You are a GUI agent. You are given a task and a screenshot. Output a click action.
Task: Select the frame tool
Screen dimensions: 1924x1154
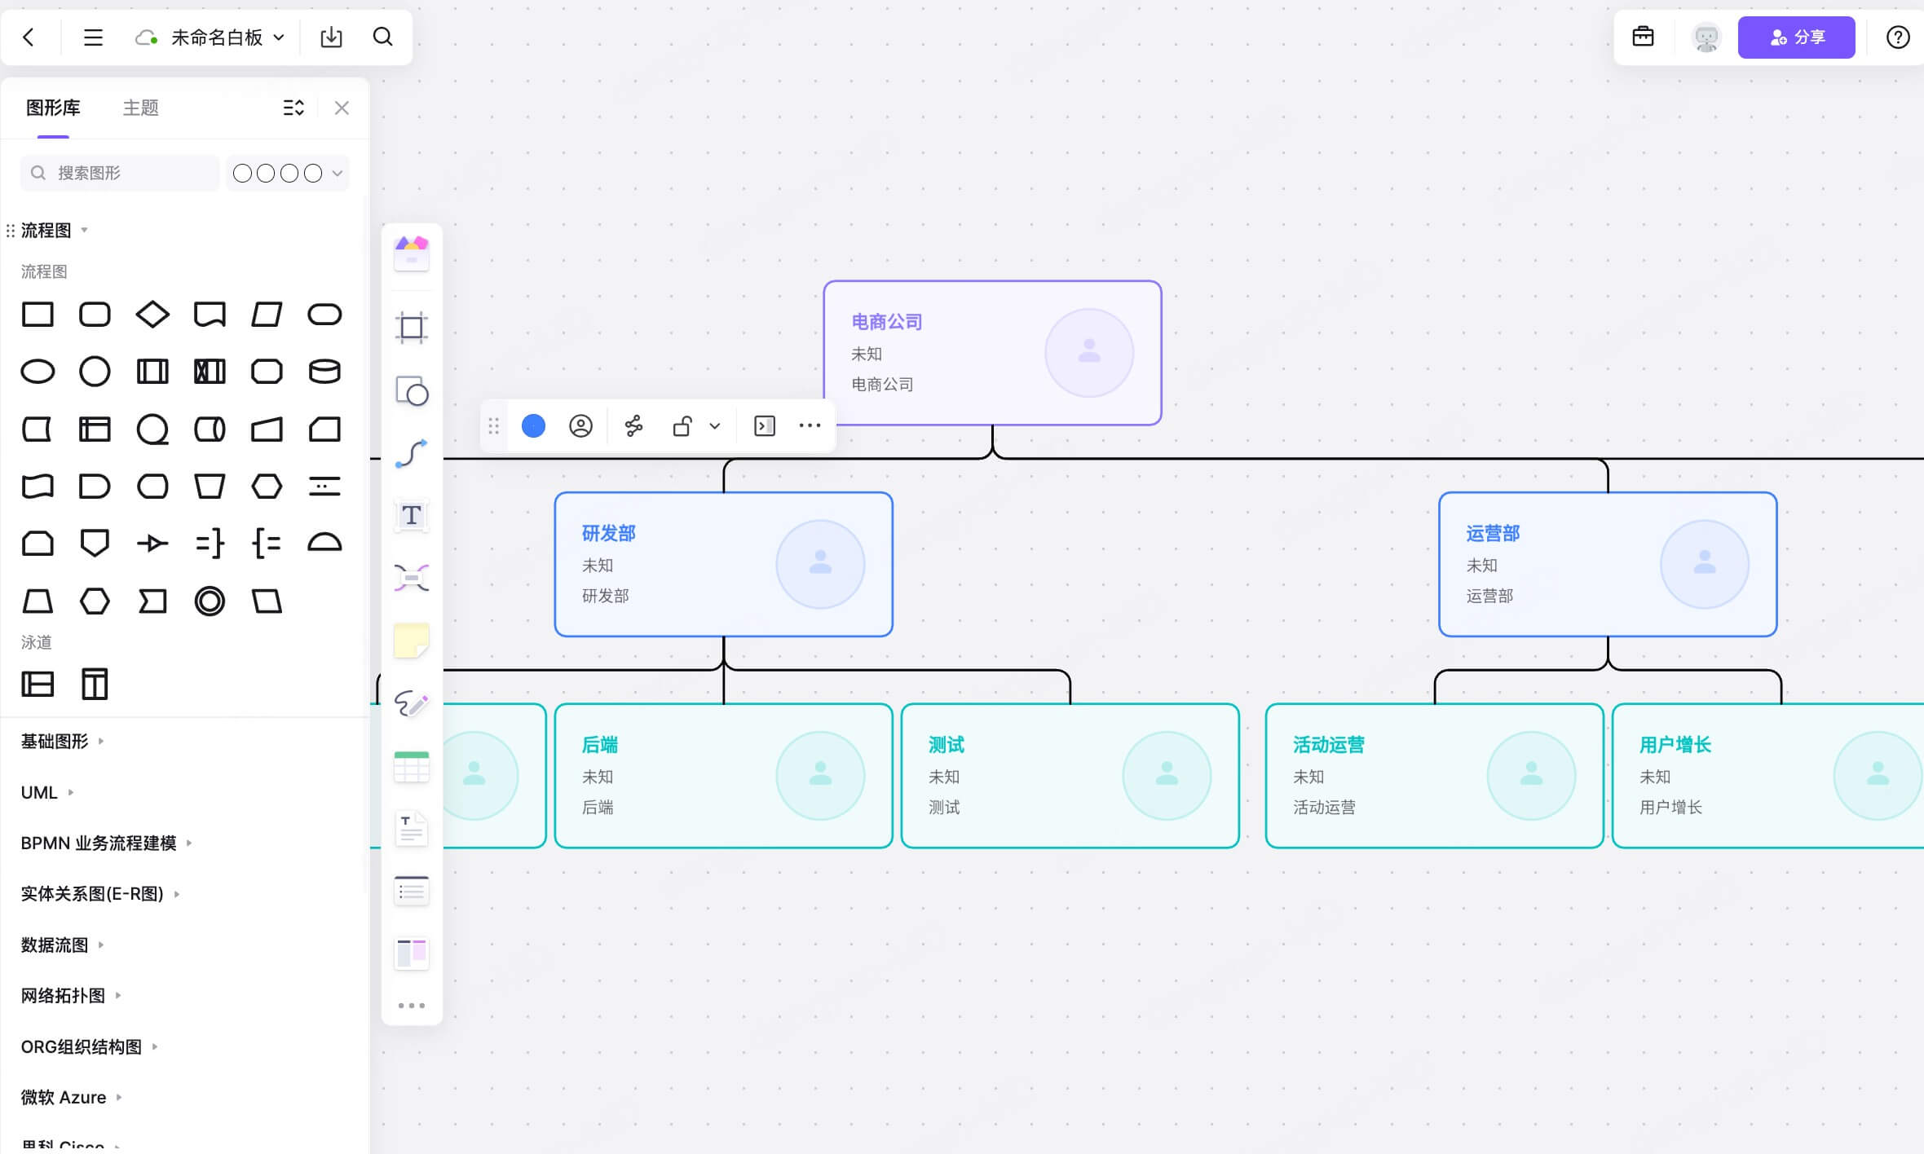coord(411,328)
